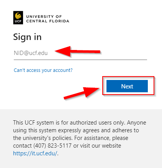162x168 pixels.
Task: Click the white UCF letters in the logo
Action: [18, 21]
